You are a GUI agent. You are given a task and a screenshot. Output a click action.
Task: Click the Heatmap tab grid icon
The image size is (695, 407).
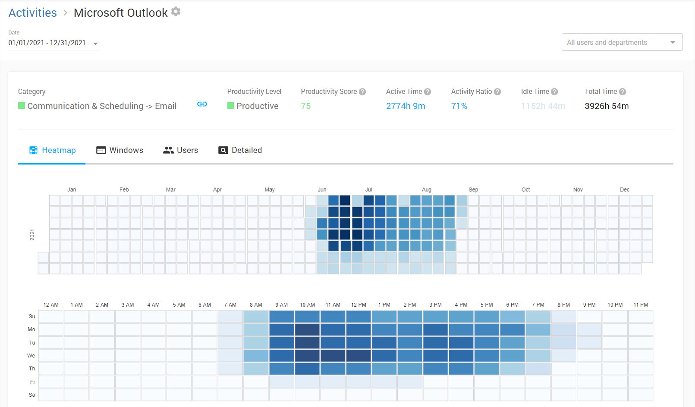tap(33, 150)
